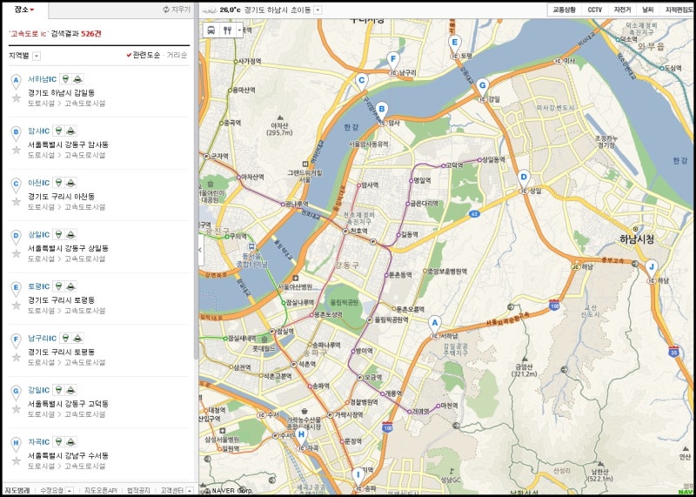Expand the arrow beside the restaurant icon
The width and height of the screenshot is (696, 497).
click(240, 29)
